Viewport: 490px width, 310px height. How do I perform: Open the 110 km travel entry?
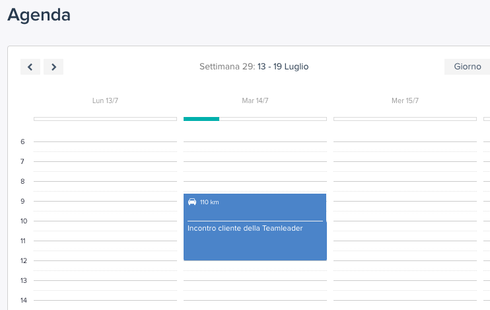[x=255, y=208]
